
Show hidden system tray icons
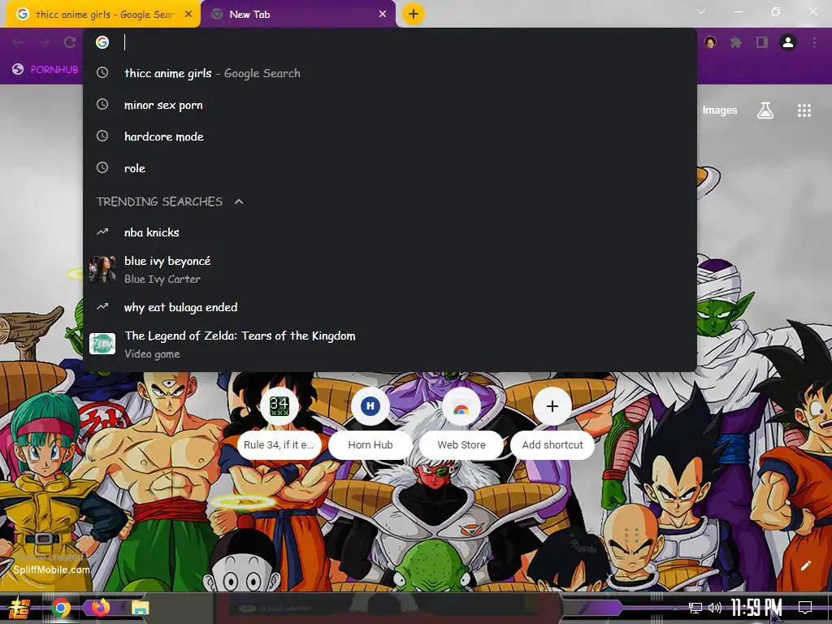pos(675,608)
